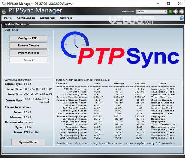Click the Manager version 1.1.2.0
This screenshot has width=185, height=158.
click(28, 117)
